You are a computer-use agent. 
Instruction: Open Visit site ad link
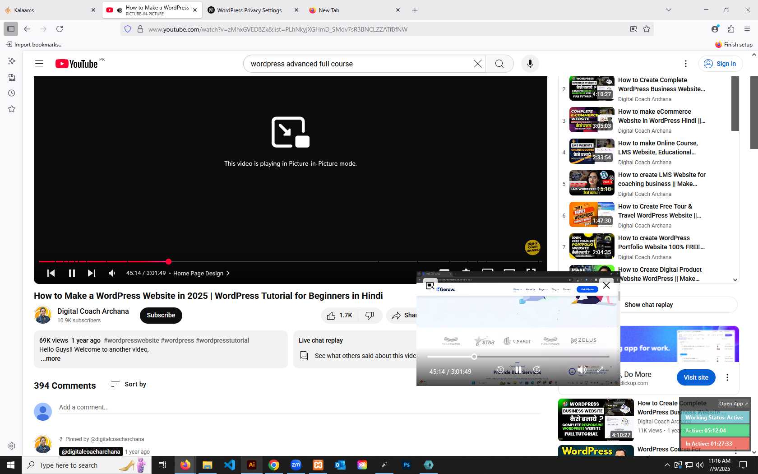[696, 377]
